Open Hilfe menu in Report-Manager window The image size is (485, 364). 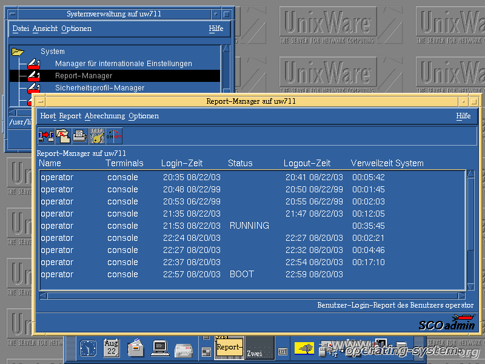pyautogui.click(x=463, y=116)
